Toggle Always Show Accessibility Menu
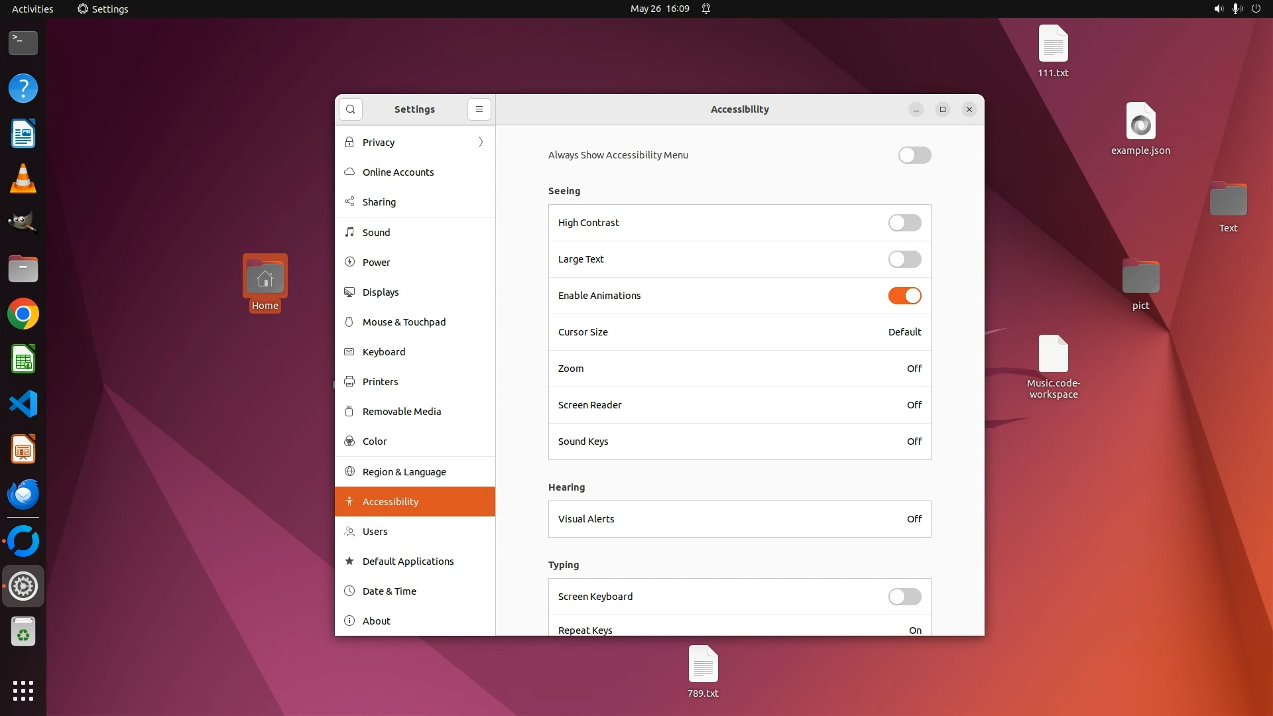The height and width of the screenshot is (716, 1273). [x=914, y=155]
